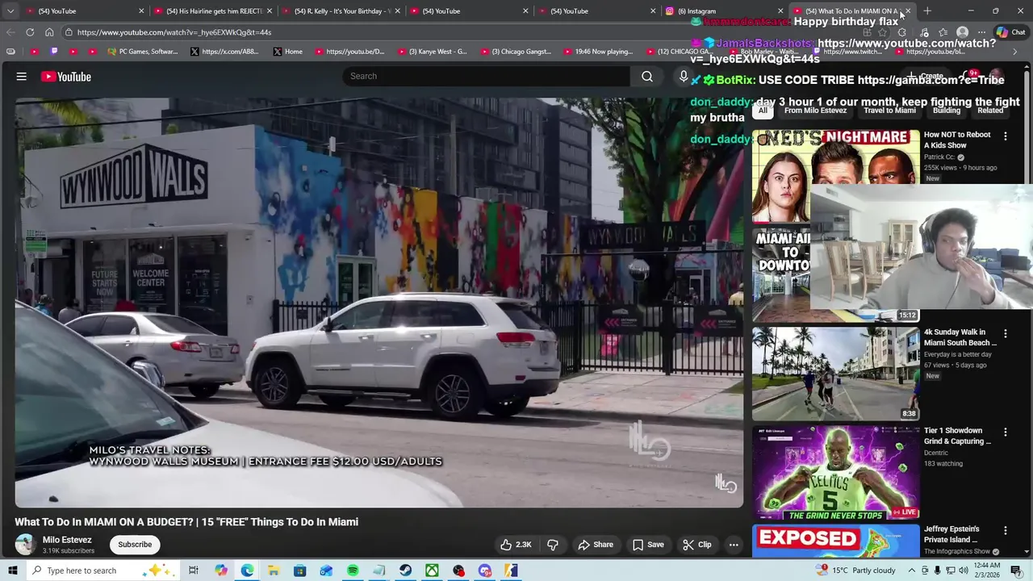This screenshot has width=1033, height=581.
Task: Switch to R. Kelly It's Your Birthday tab
Action: click(x=341, y=11)
